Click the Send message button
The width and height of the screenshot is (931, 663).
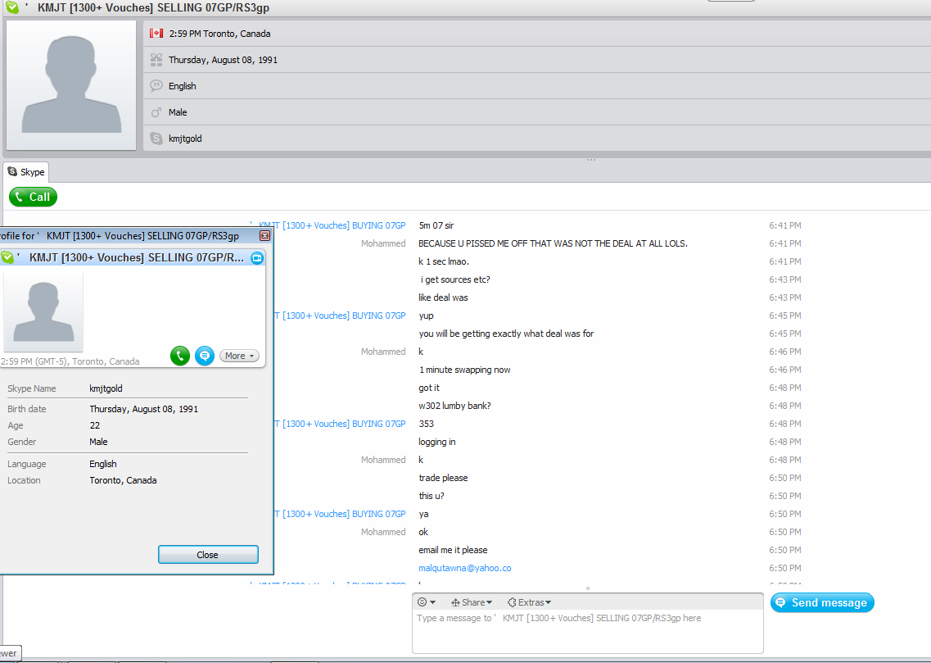click(x=822, y=602)
